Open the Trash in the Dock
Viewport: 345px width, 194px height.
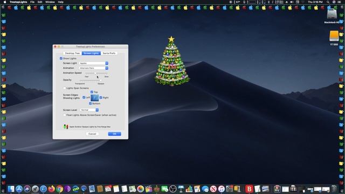pos(334,189)
